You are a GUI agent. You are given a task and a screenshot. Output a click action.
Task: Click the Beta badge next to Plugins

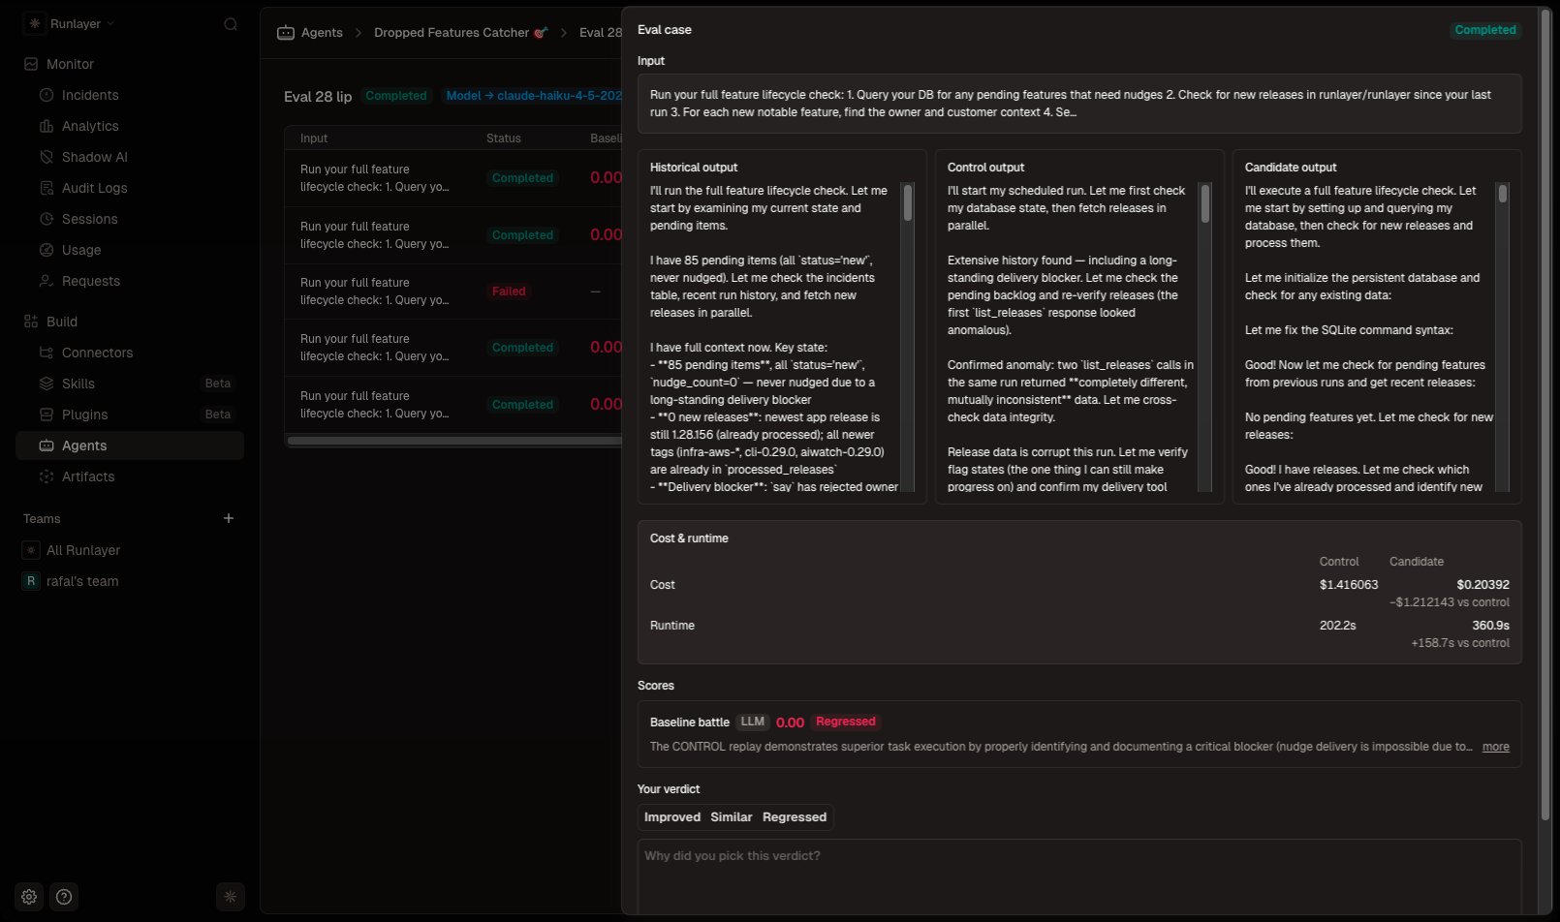(218, 415)
